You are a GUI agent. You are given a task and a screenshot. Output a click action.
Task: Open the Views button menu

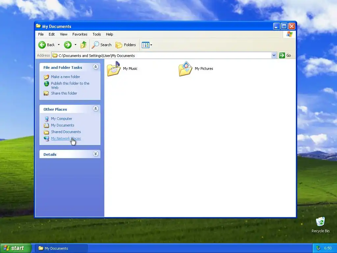pyautogui.click(x=147, y=45)
